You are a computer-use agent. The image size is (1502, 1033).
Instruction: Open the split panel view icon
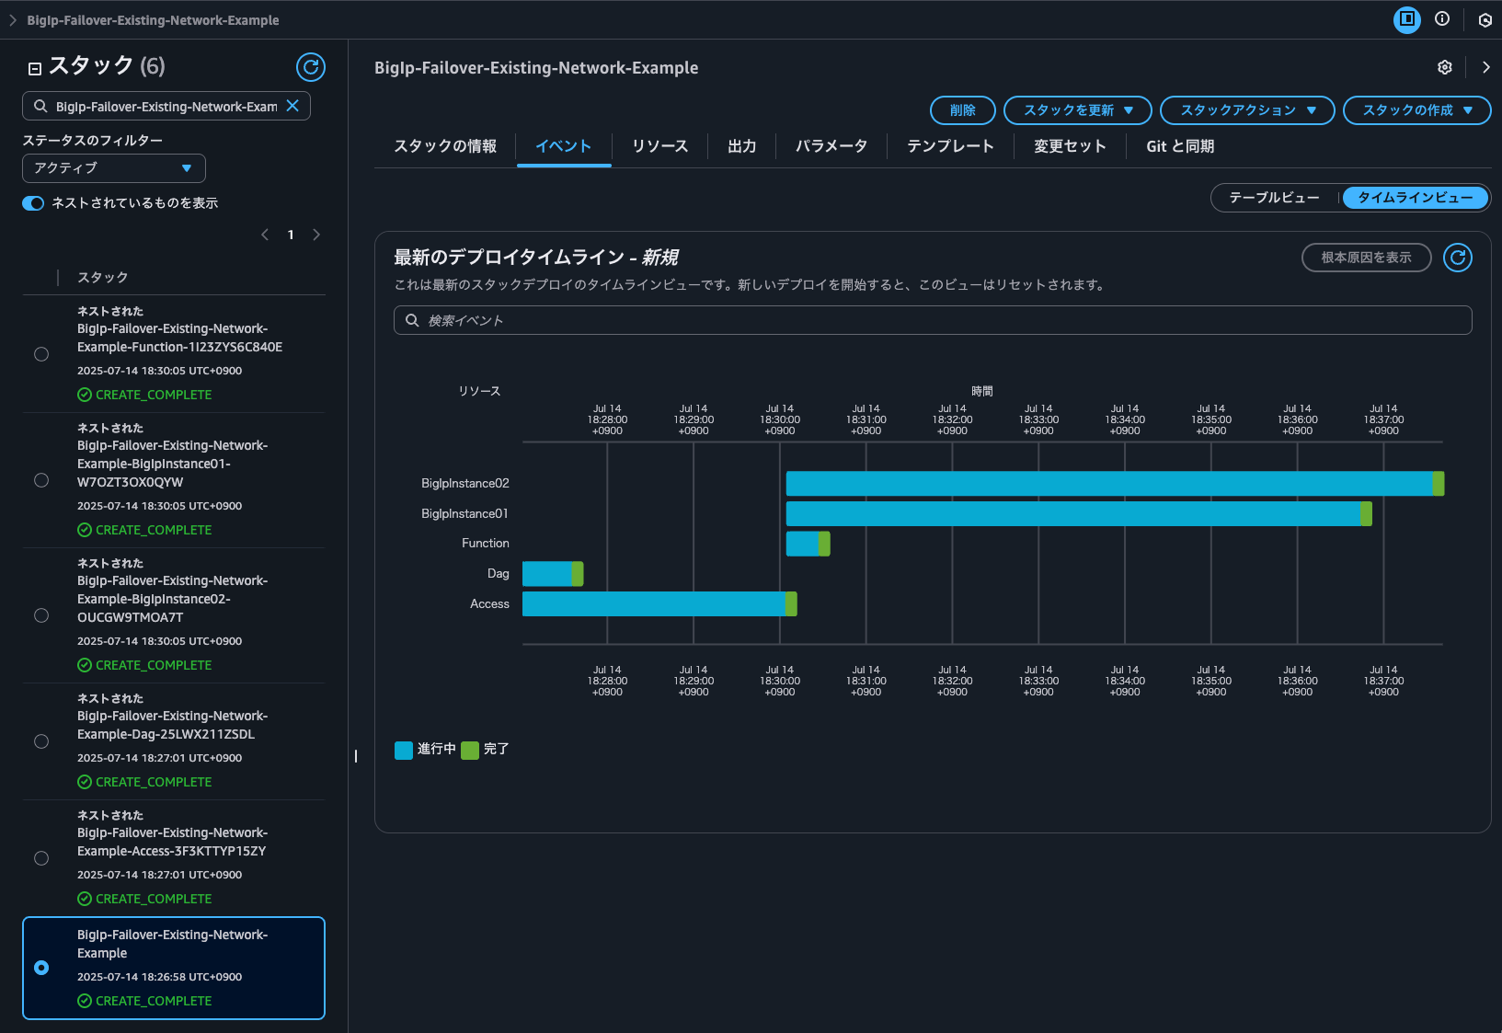pyautogui.click(x=1407, y=19)
